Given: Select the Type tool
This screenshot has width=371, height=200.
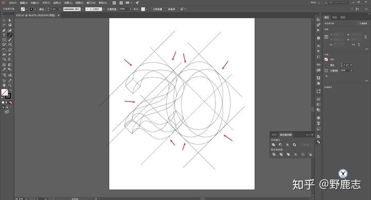Looking at the screenshot, I should [4, 35].
